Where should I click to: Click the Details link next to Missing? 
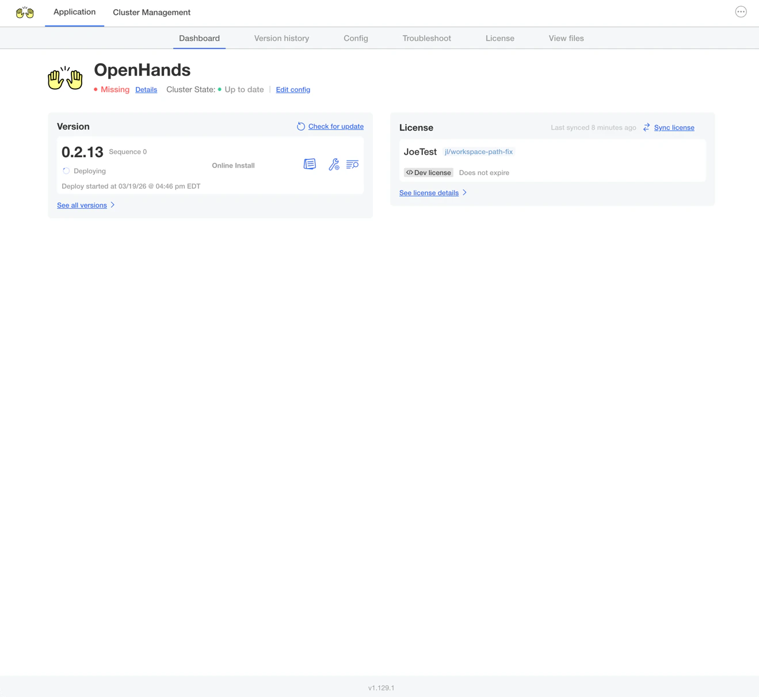pyautogui.click(x=146, y=90)
